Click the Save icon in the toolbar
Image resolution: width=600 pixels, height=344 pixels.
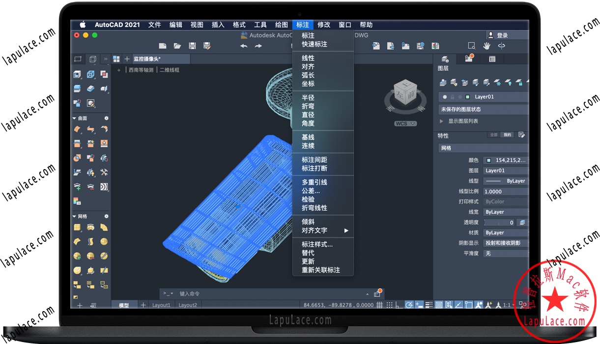point(192,46)
